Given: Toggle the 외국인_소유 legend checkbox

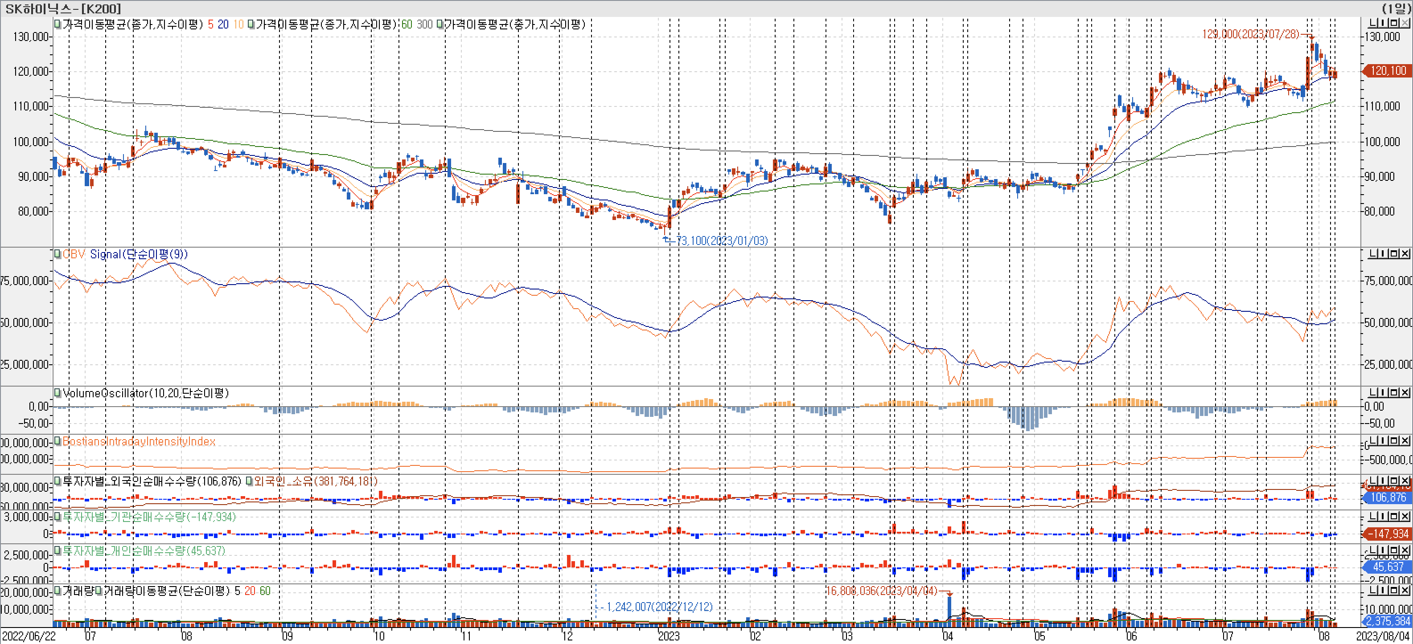Looking at the screenshot, I should click(249, 481).
